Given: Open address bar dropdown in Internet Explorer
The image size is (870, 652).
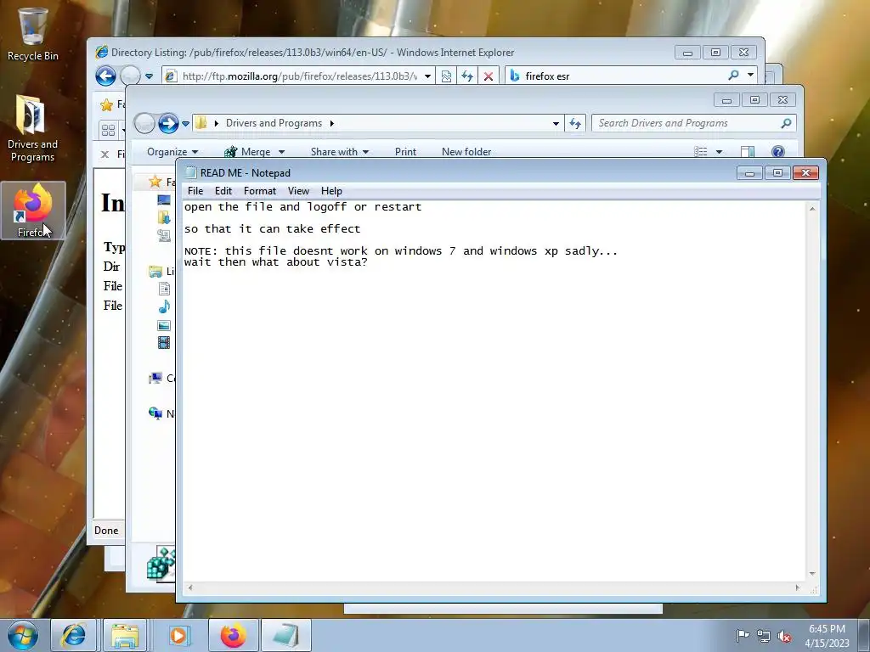Looking at the screenshot, I should tap(428, 76).
